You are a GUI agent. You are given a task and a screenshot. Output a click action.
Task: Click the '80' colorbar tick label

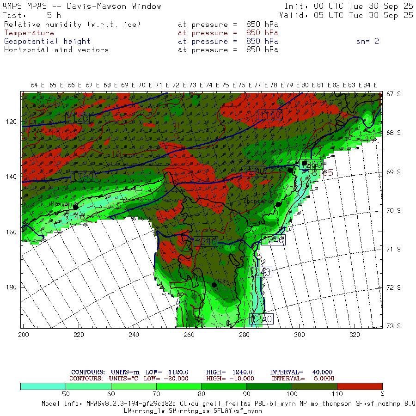tap(202, 394)
